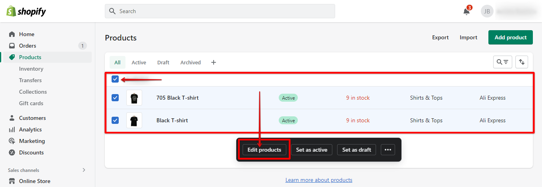
Task: Open the sort order button
Action: [522, 62]
